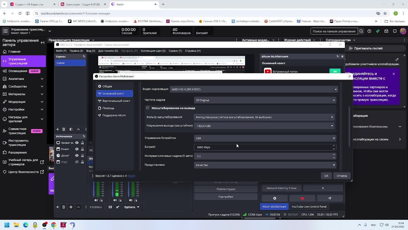Image resolution: width=408 pixels, height=230 pixels.
Task: Open OBS Файл menu
Action: coord(61,51)
